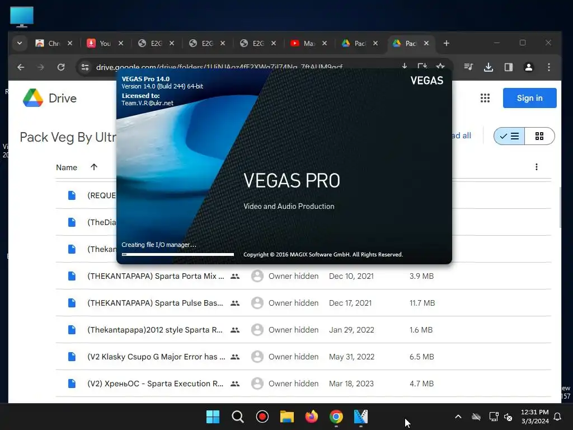Switch to grid layout view
The height and width of the screenshot is (430, 573).
pyautogui.click(x=539, y=136)
